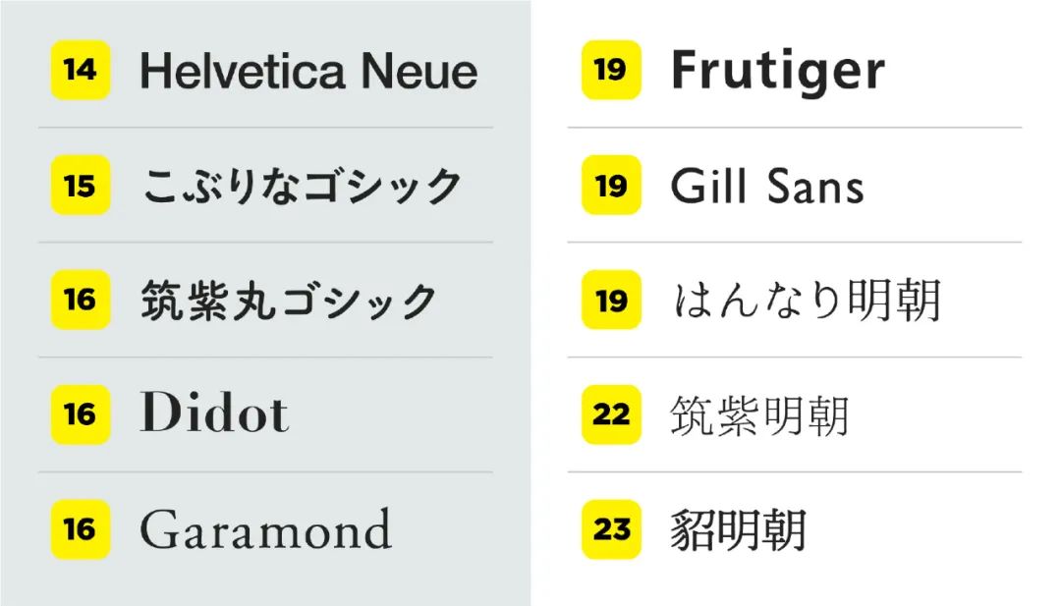Click the yellow 14 badge beside Helvetica Neue
Screen dimensions: 1061x606
81,71
